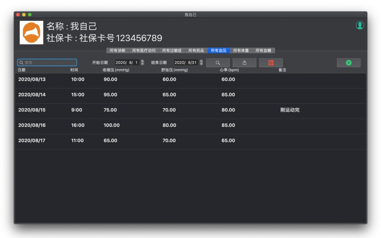
Task: Click the magnifier search button
Action: 218,63
